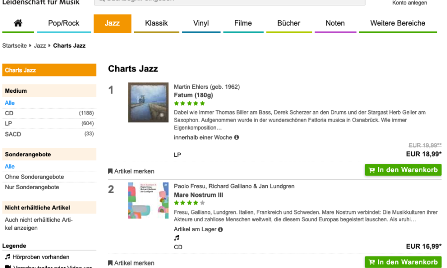Select 'Nur Sonderangebote' filter
This screenshot has height=268, width=447.
[32, 187]
